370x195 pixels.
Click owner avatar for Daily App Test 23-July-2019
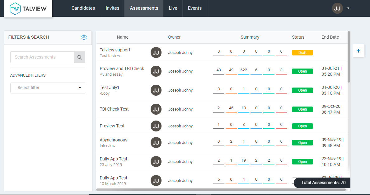(156, 162)
